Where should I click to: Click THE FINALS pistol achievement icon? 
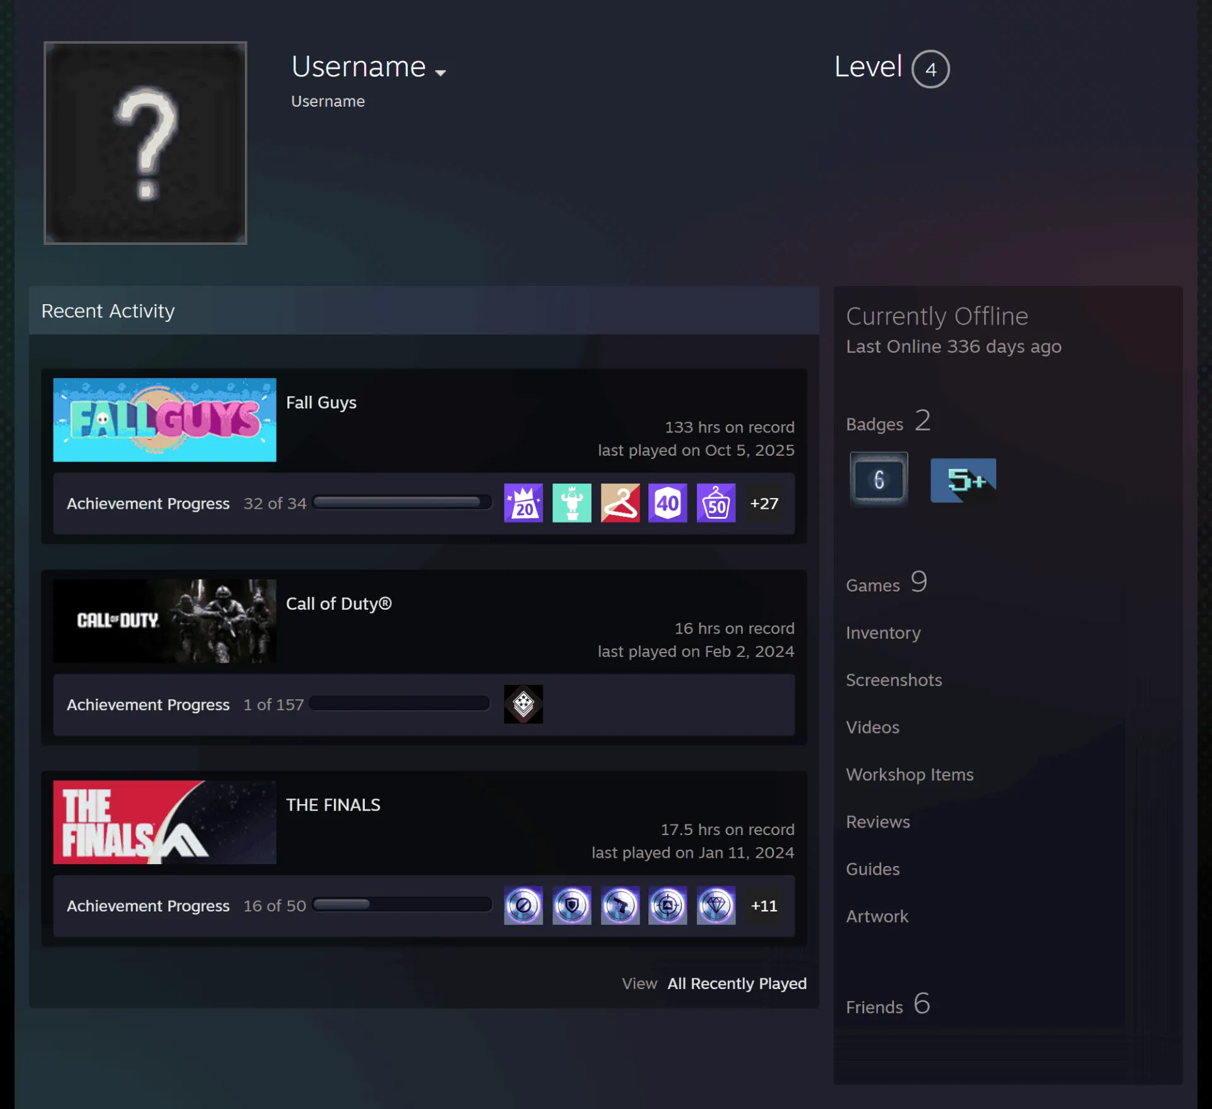tap(620, 905)
